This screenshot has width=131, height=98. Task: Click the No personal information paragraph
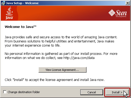point(61,56)
